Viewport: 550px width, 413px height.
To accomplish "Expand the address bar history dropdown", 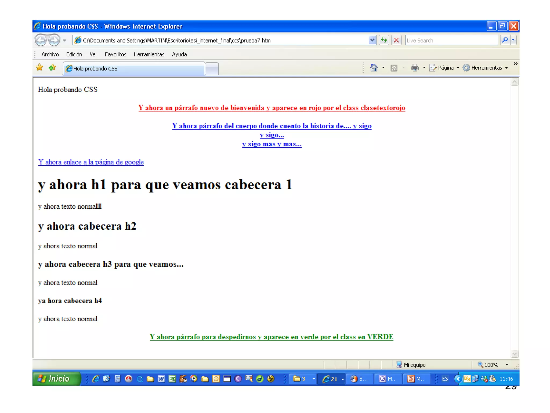I will pyautogui.click(x=372, y=40).
